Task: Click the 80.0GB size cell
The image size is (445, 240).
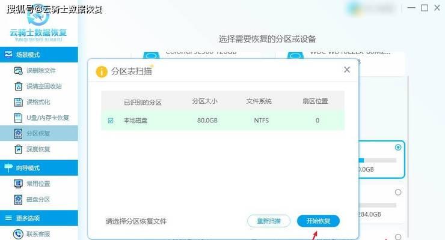Action: click(207, 121)
